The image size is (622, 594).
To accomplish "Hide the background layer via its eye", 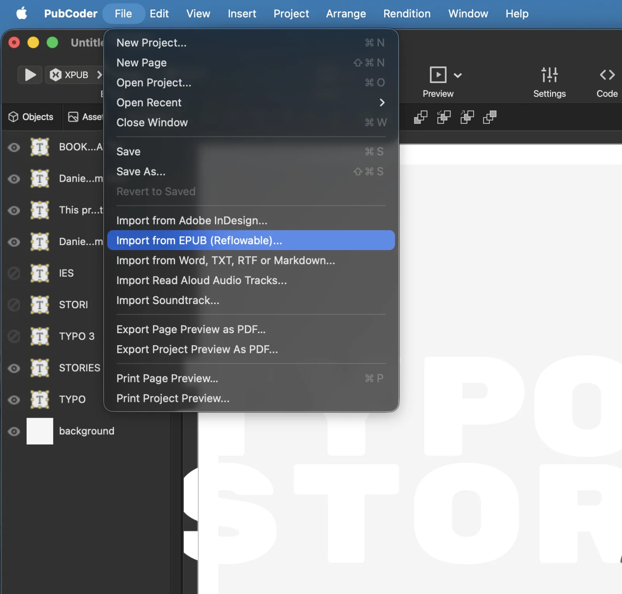I will tap(14, 431).
